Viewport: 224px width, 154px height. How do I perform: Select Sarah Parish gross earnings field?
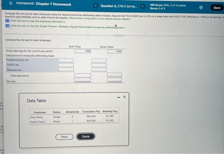coord(115,51)
